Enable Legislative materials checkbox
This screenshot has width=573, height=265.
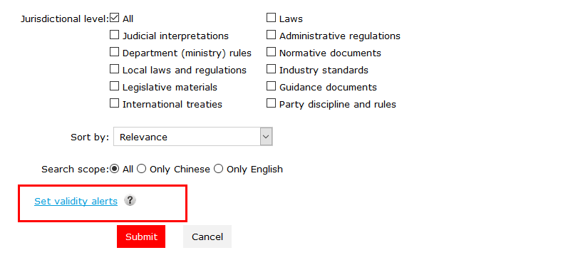114,86
